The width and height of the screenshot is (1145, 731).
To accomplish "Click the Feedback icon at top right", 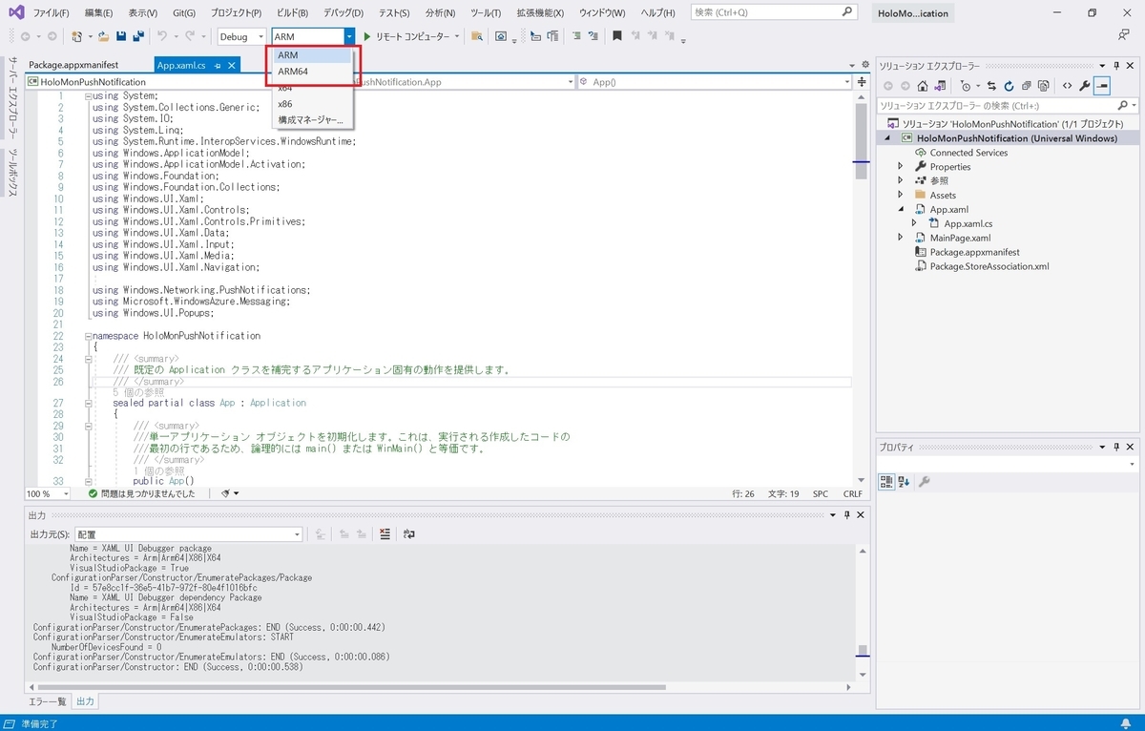I will [x=1124, y=35].
